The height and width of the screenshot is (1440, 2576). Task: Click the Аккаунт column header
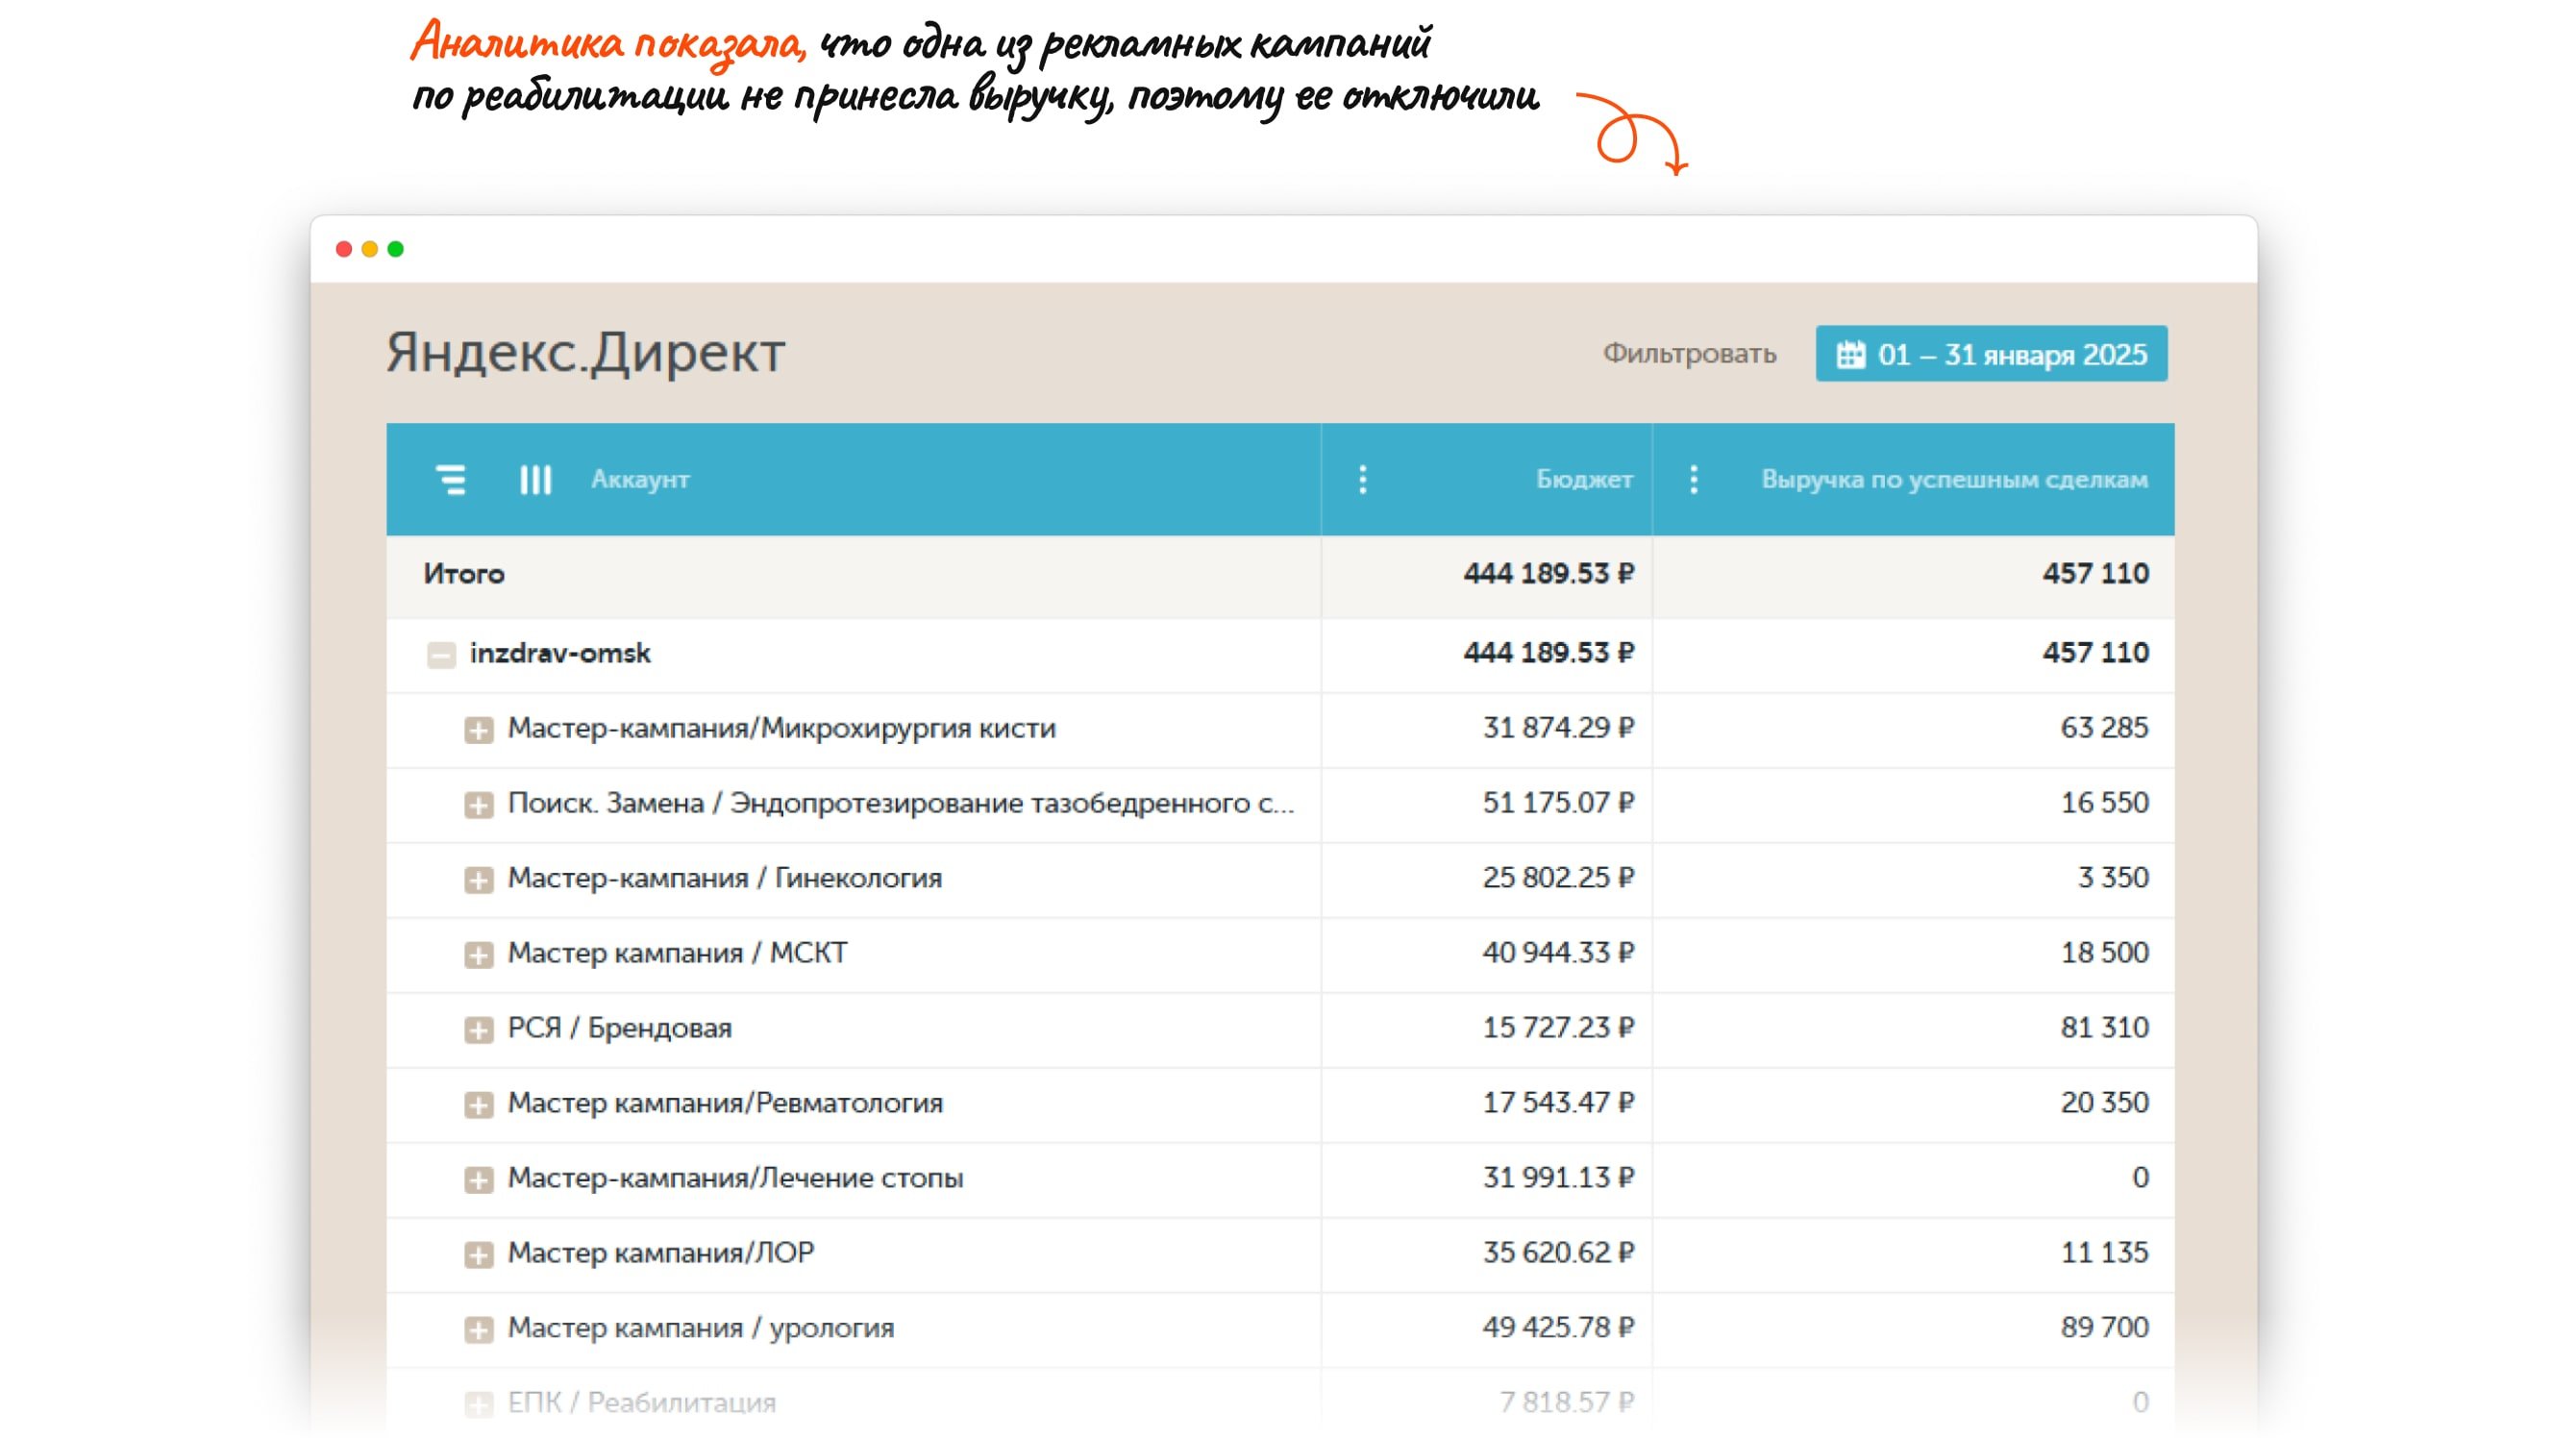(x=640, y=480)
